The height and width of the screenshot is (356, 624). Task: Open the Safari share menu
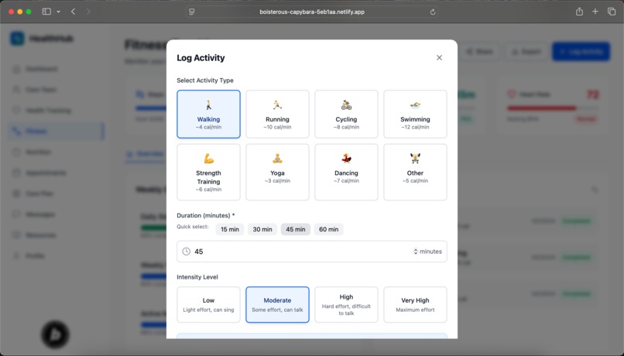coord(579,12)
